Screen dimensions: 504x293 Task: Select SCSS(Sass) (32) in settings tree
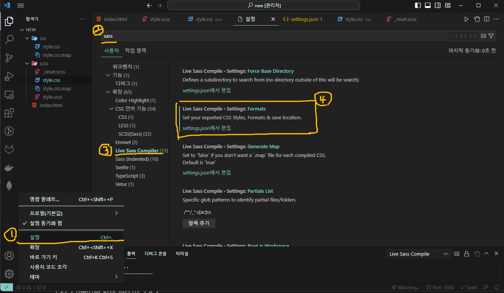135,134
